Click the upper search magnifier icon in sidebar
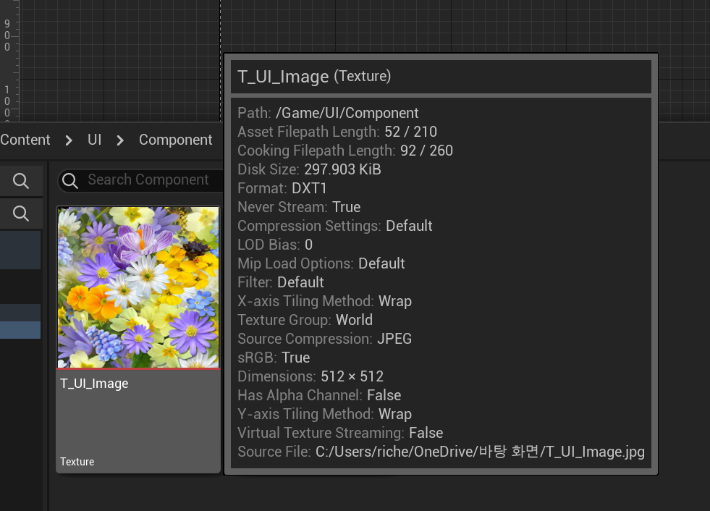 20,181
